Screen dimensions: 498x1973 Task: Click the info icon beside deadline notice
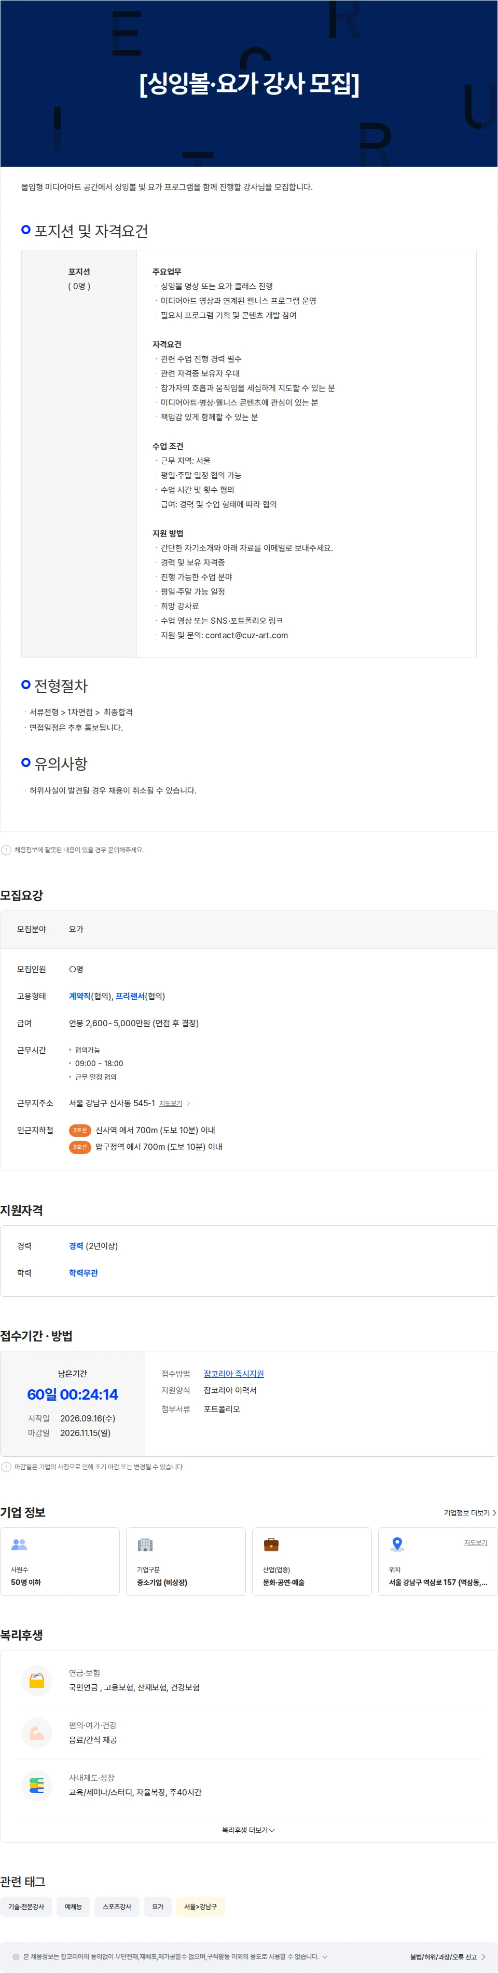pos(6,1467)
